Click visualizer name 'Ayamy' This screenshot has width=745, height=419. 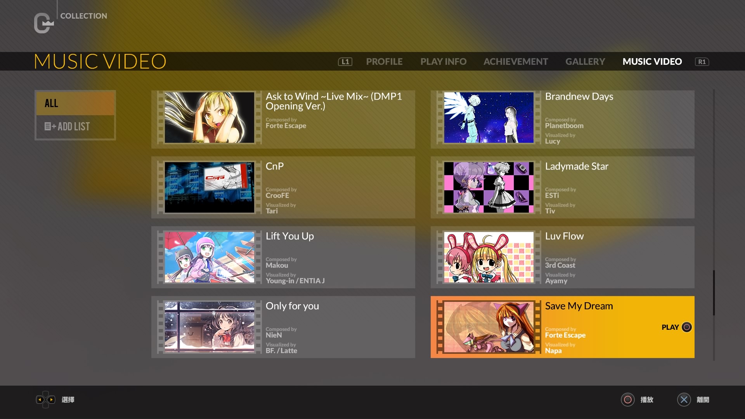(x=556, y=281)
